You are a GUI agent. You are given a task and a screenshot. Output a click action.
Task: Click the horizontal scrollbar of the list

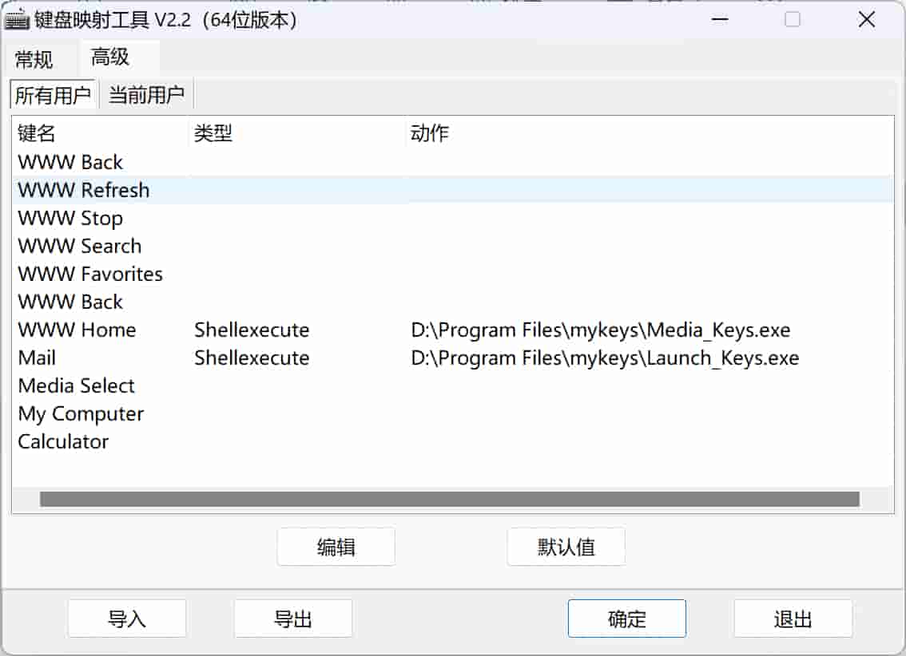coord(450,499)
